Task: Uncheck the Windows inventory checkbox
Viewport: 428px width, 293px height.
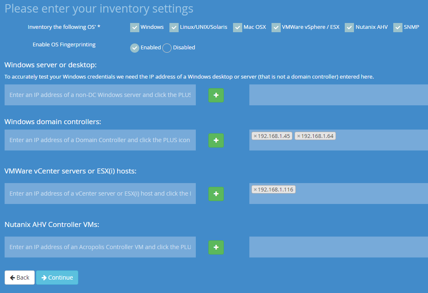Action: click(x=134, y=27)
